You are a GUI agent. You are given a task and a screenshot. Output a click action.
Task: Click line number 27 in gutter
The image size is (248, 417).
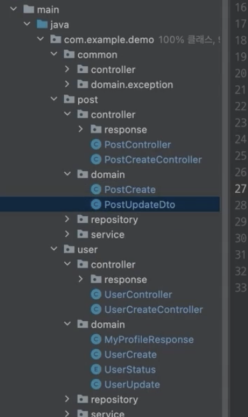(x=240, y=189)
